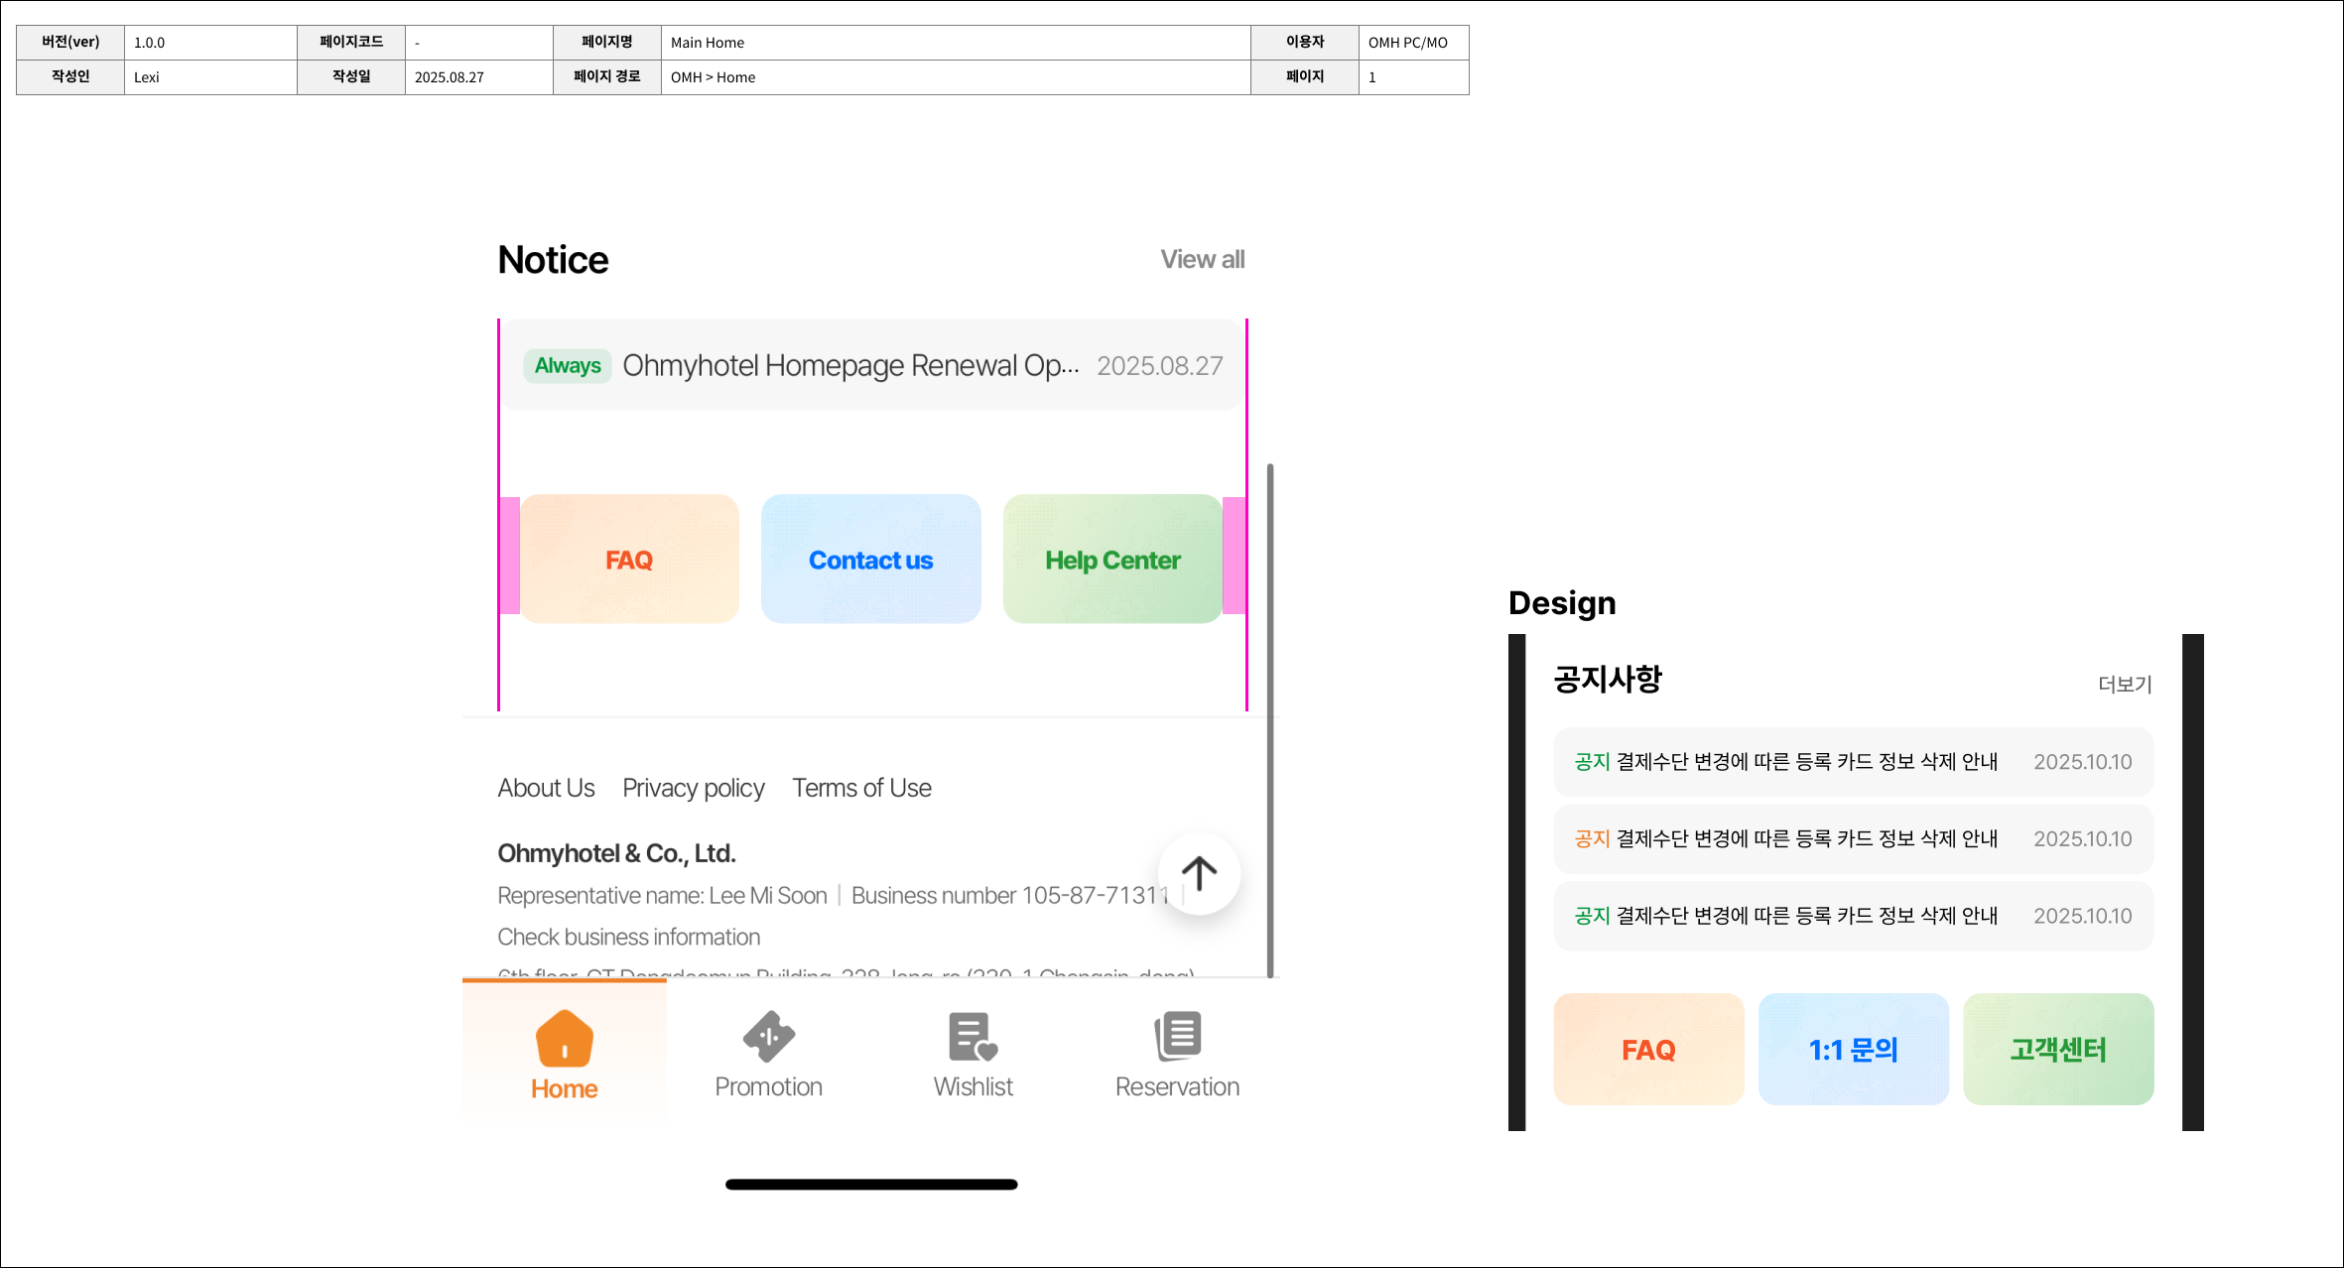This screenshot has height=1268, width=2344.
Task: Open the FAQ card
Action: tap(629, 560)
